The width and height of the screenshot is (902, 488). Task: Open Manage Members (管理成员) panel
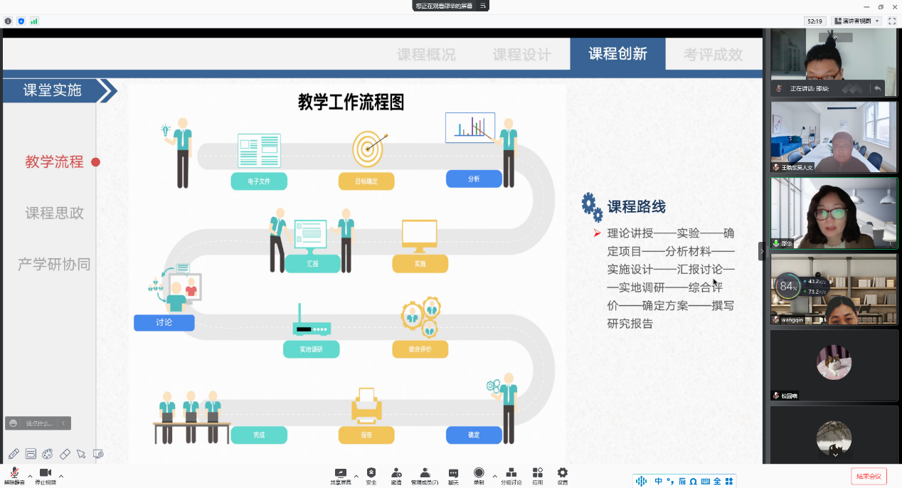coord(425,475)
